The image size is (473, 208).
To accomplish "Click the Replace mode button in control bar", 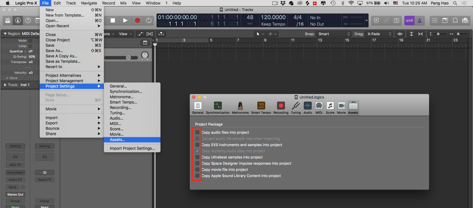I will click(x=376, y=20).
